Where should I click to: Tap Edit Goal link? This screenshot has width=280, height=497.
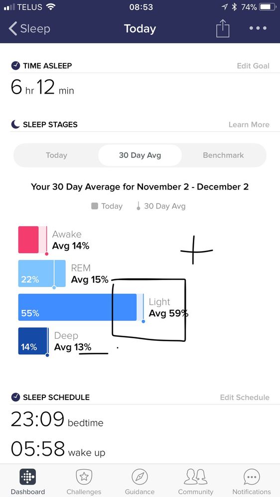coord(253,66)
